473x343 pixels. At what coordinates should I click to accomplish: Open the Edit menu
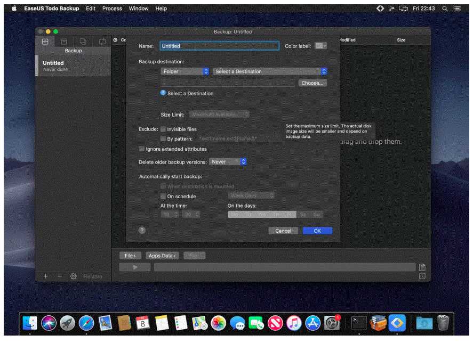(91, 9)
